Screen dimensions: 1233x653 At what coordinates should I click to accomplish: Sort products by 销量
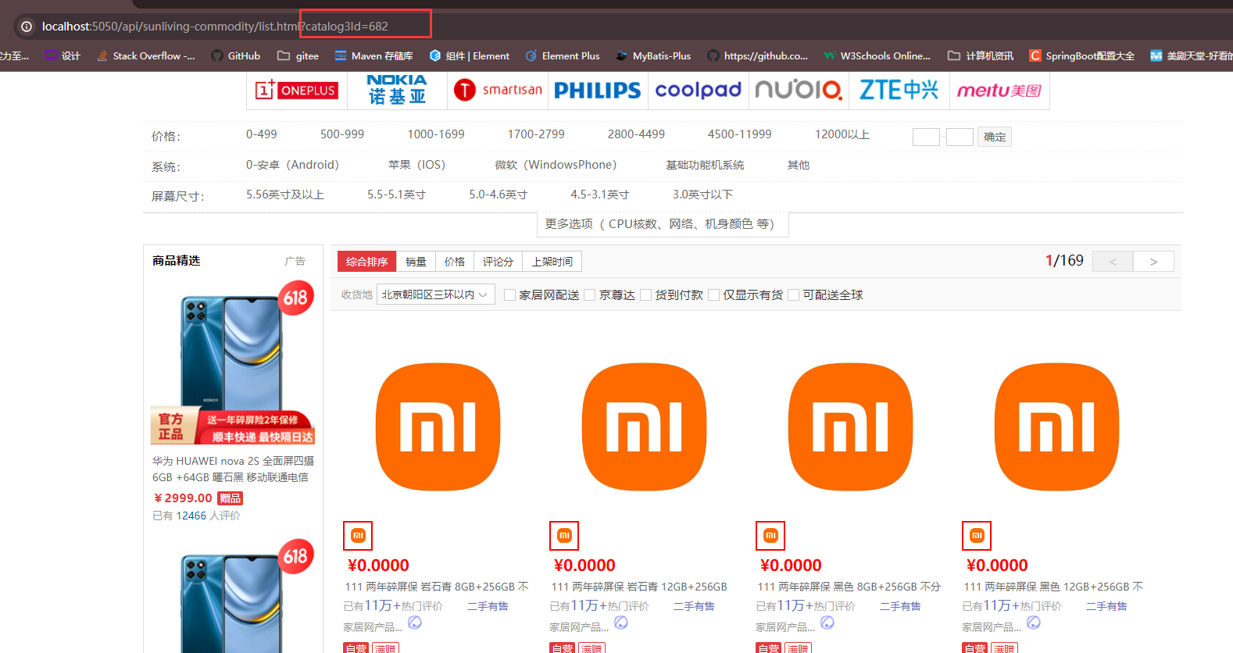(416, 262)
